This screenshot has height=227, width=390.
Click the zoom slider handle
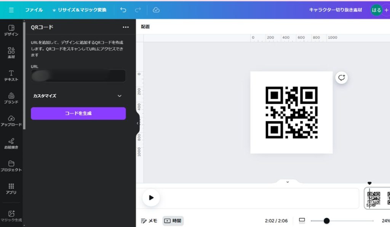click(326, 221)
